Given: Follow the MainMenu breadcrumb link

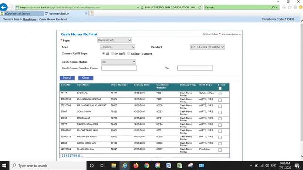Looking at the screenshot, I should tap(29, 19).
